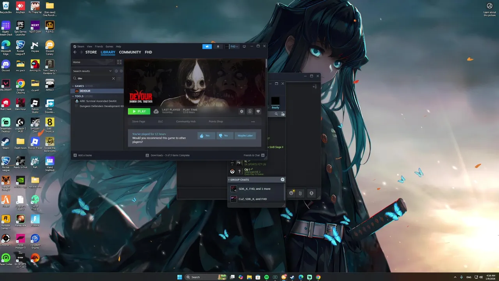The width and height of the screenshot is (499, 281).
Task: Open the Friends menu
Action: tap(99, 46)
